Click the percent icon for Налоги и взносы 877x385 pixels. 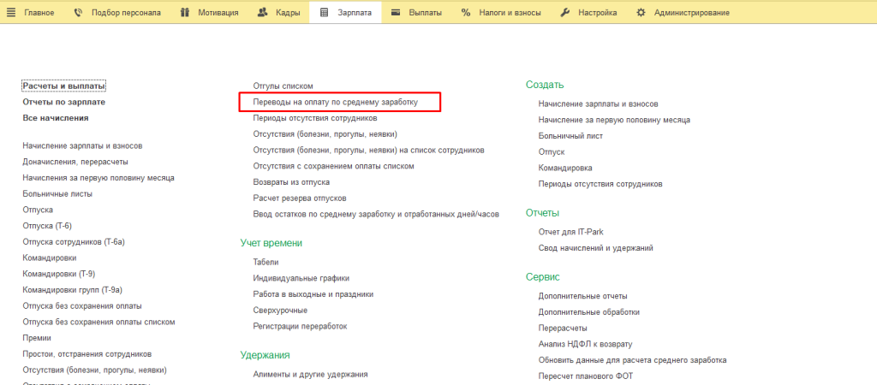click(466, 13)
